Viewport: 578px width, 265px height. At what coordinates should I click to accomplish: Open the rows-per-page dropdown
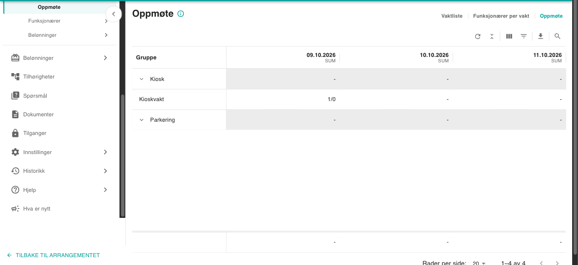tap(479, 263)
